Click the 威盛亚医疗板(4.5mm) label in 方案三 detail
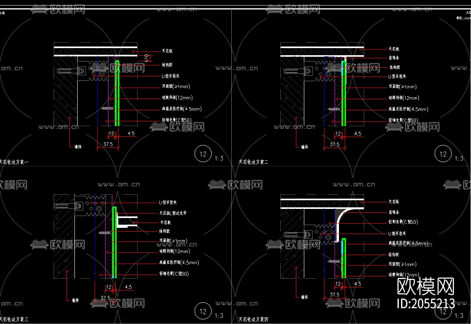The image size is (471, 324). 179,263
